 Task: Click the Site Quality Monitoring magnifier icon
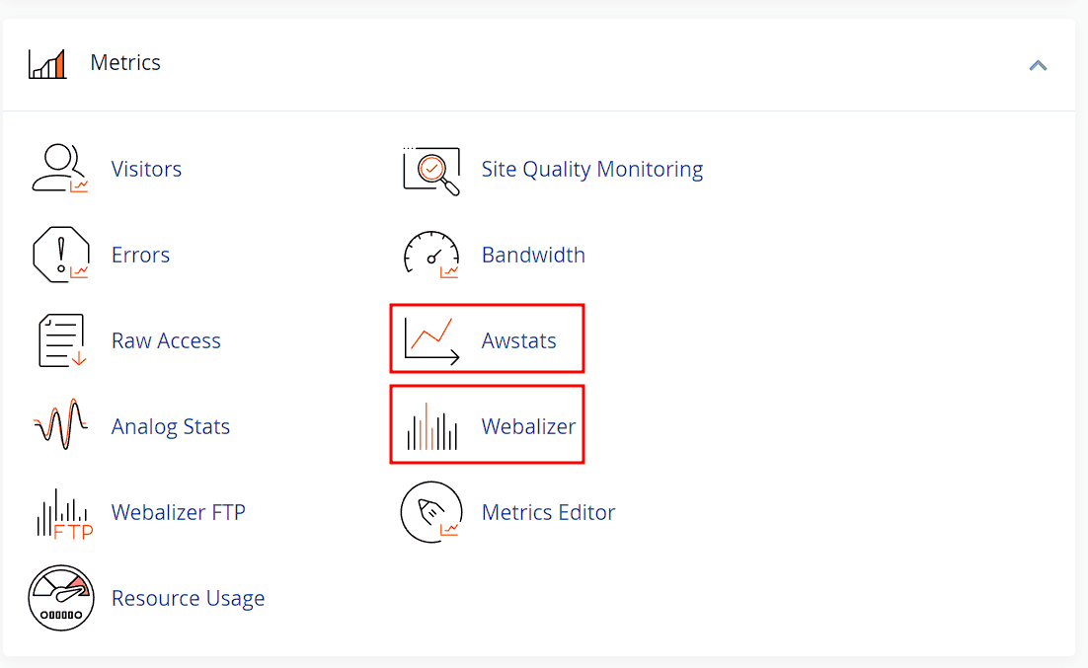(431, 168)
